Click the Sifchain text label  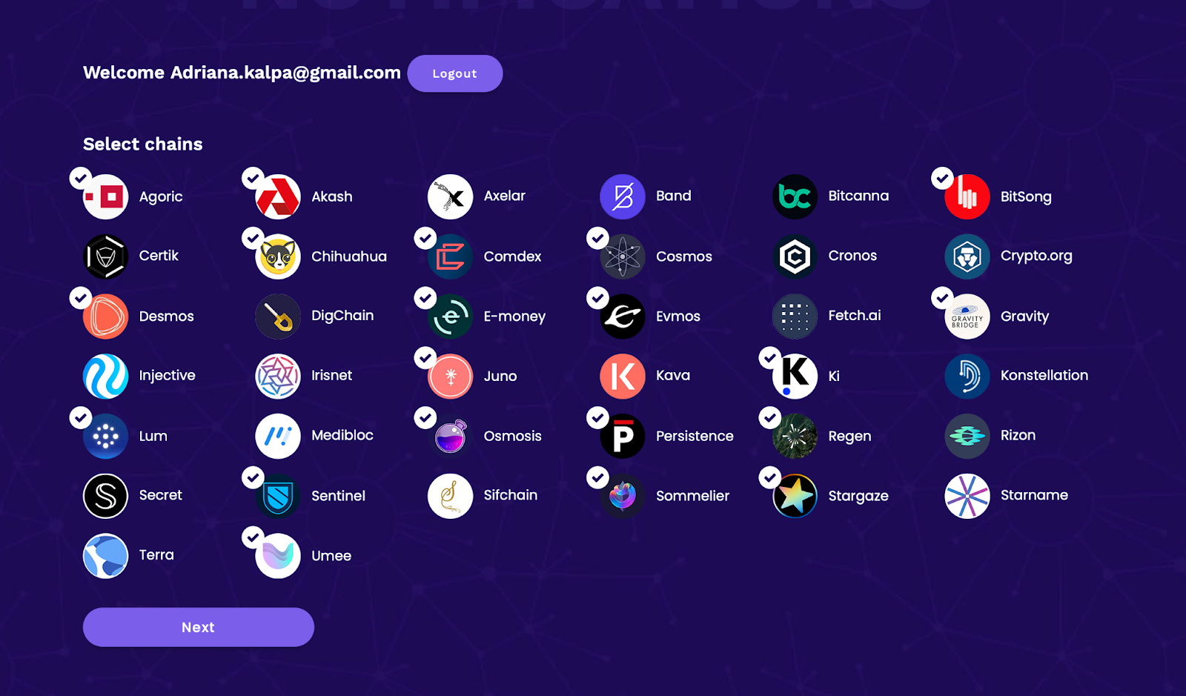(x=511, y=494)
